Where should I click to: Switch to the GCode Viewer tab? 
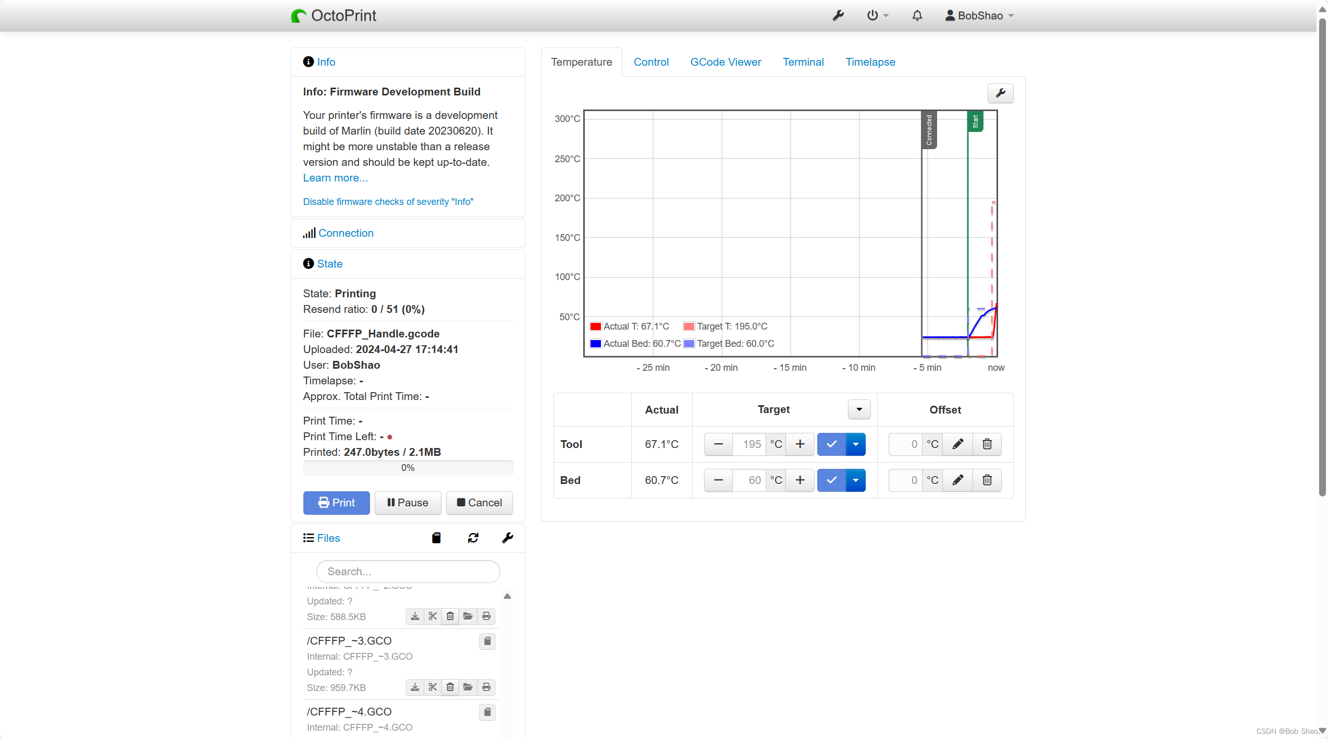726,62
